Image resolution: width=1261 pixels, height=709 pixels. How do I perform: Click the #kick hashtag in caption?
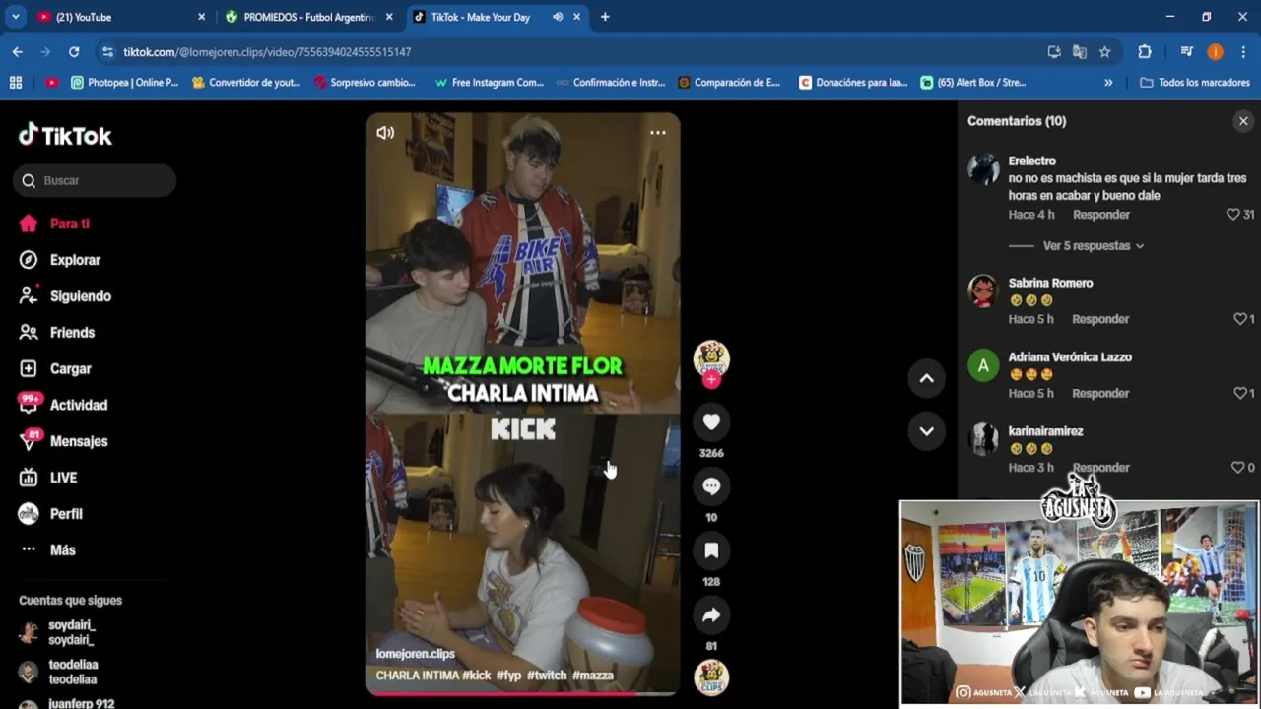point(476,676)
